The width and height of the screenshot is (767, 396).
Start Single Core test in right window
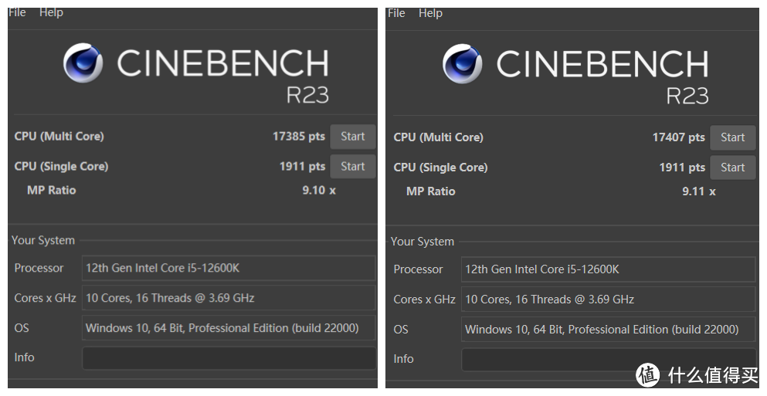click(732, 168)
